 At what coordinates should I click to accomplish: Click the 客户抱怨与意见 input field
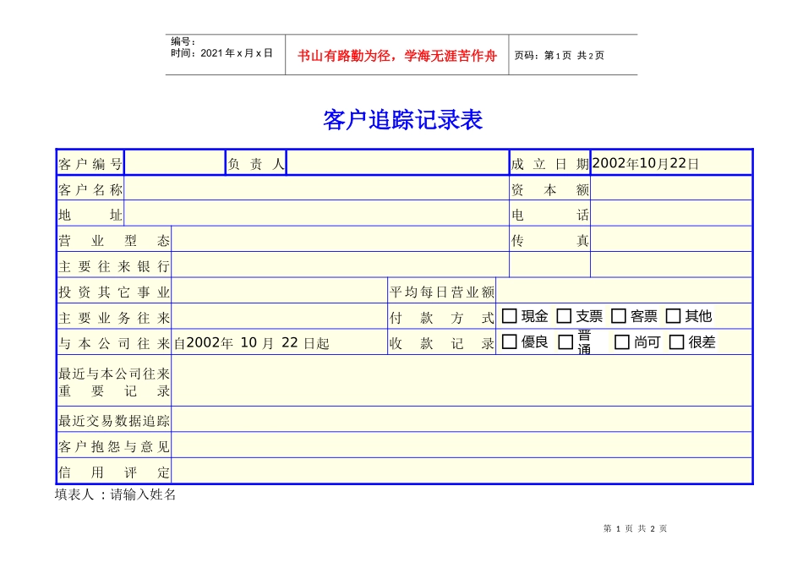pyautogui.click(x=462, y=445)
